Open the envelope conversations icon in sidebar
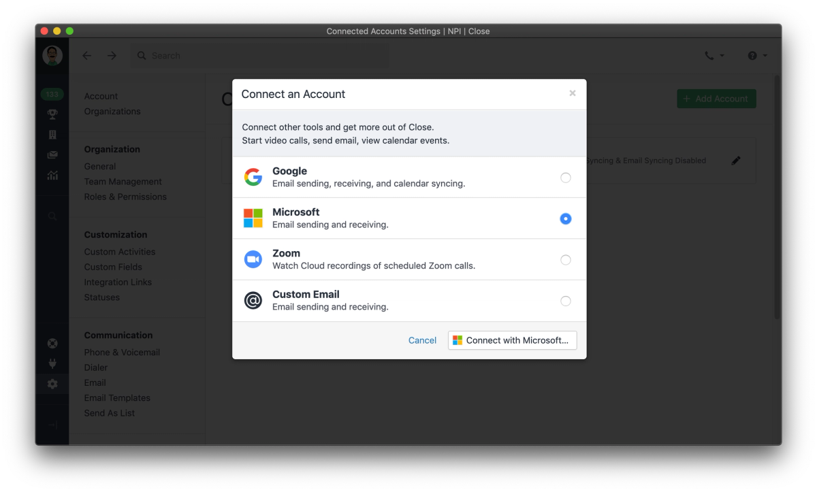 coord(52,155)
